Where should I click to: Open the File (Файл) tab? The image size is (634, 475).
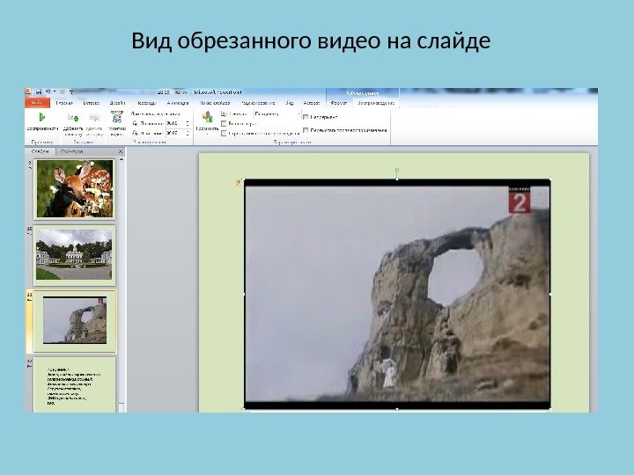[36, 102]
